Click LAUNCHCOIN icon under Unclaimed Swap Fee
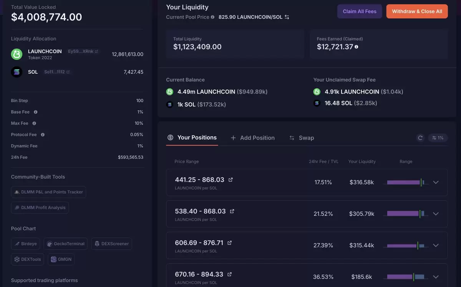This screenshot has height=287, width=461. point(317,92)
